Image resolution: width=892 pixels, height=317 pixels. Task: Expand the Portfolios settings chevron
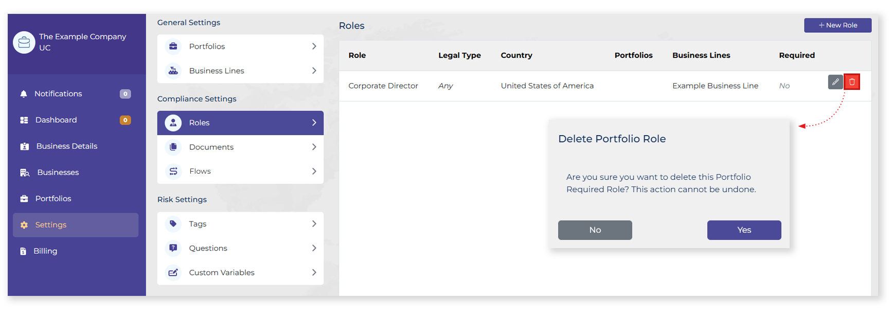point(314,46)
